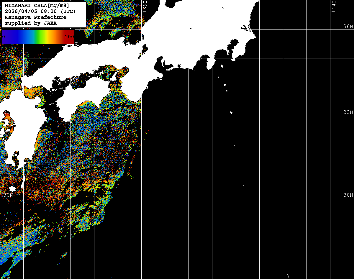Click the 144E longitude label
The height and width of the screenshot is (279, 354).
click(334, 6)
